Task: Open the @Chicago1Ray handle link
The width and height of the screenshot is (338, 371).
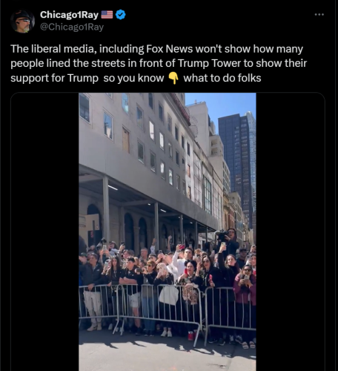Action: point(72,27)
